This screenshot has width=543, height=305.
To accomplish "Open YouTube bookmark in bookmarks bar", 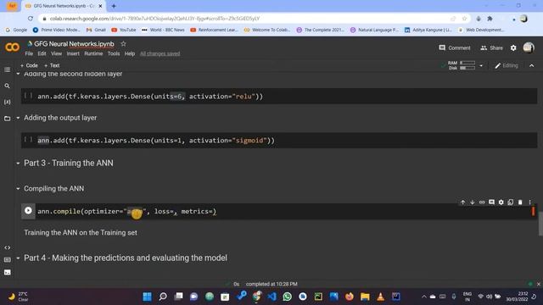I will pos(124,30).
